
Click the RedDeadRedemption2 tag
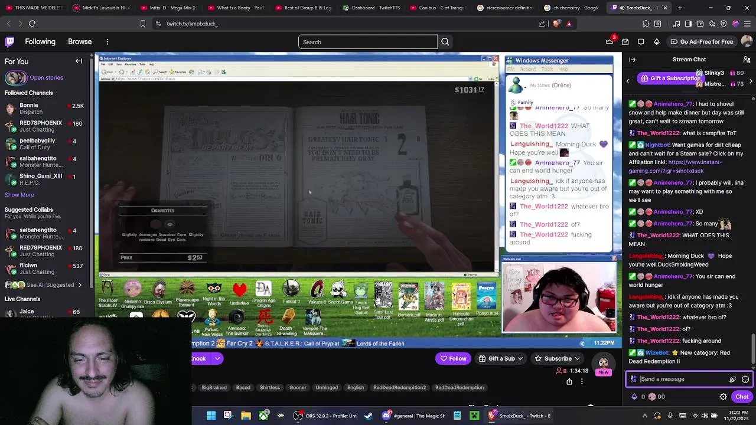(x=399, y=388)
